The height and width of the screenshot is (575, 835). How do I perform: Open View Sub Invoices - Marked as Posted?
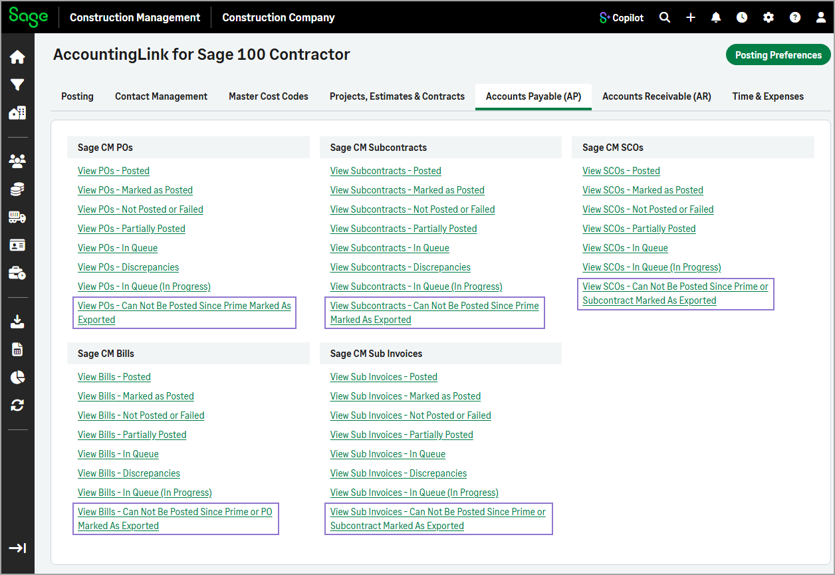click(406, 396)
